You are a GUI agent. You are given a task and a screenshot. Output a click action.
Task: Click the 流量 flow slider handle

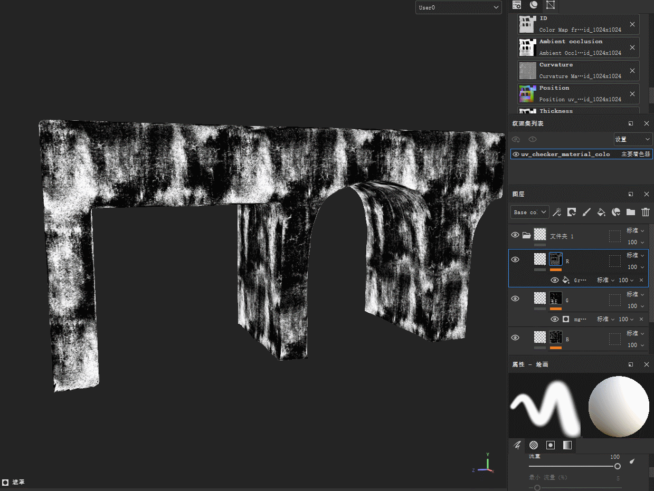[617, 466]
